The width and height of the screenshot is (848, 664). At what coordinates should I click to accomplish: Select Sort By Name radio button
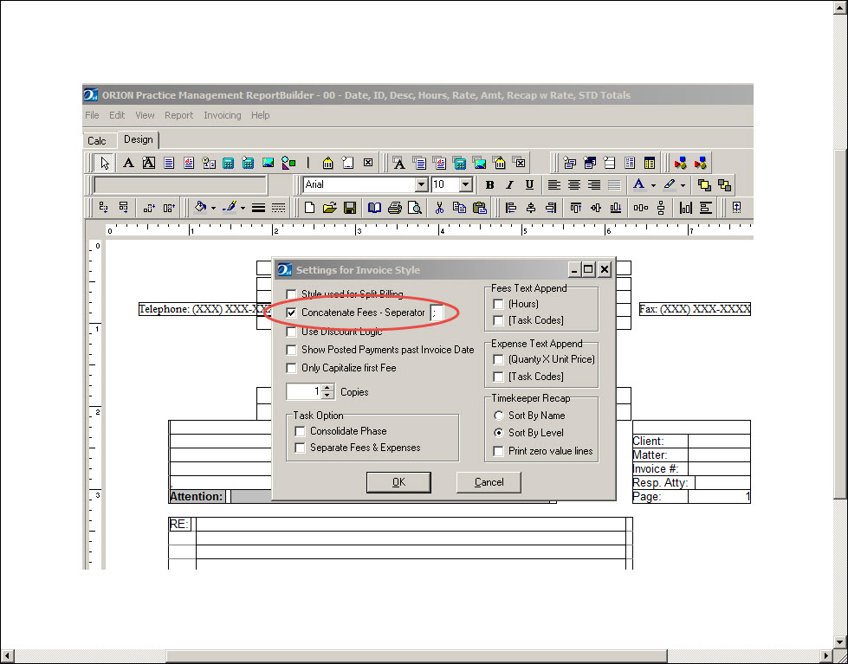498,416
